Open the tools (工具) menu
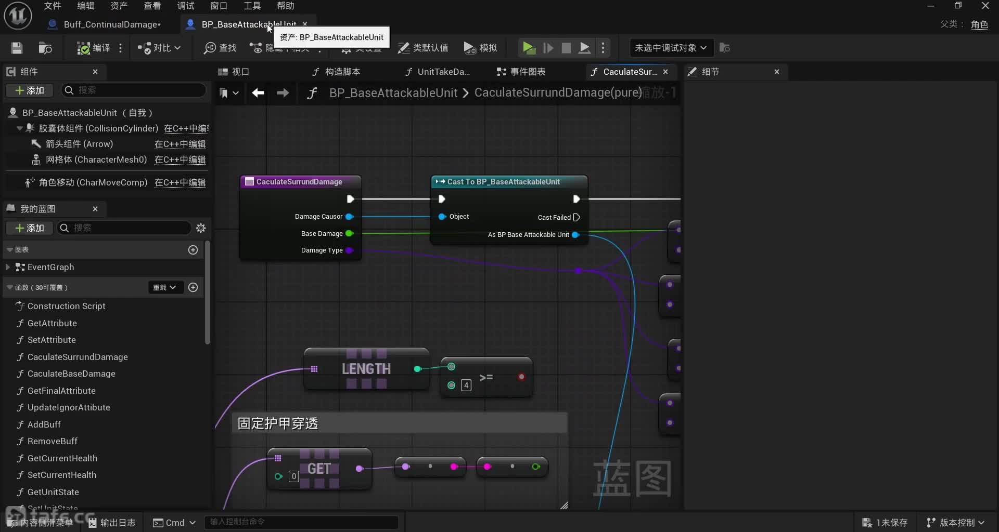Screen dimensions: 999x532 pyautogui.click(x=252, y=6)
